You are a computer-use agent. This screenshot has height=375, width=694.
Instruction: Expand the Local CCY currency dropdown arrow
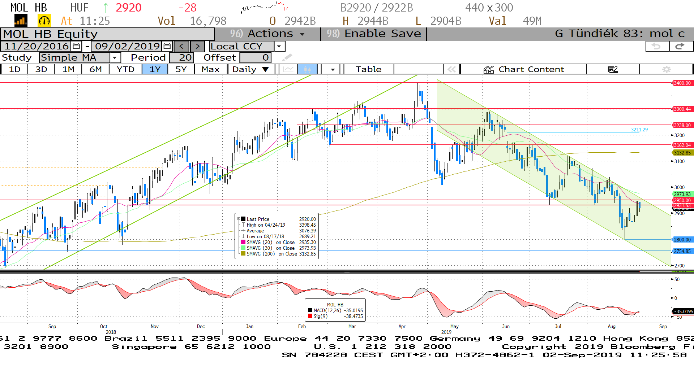pyautogui.click(x=279, y=46)
